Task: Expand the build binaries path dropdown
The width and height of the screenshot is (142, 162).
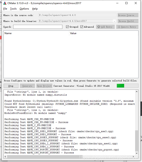Action: (x=114, y=21)
